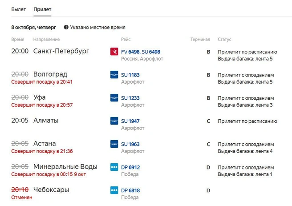Click Совершит посадку в 00:15 9 окт
This screenshot has height=206, width=292.
pos(49,174)
